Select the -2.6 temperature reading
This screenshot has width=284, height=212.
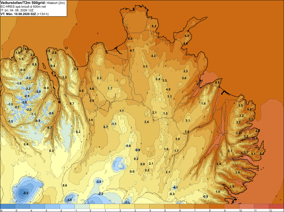[x=51, y=113]
